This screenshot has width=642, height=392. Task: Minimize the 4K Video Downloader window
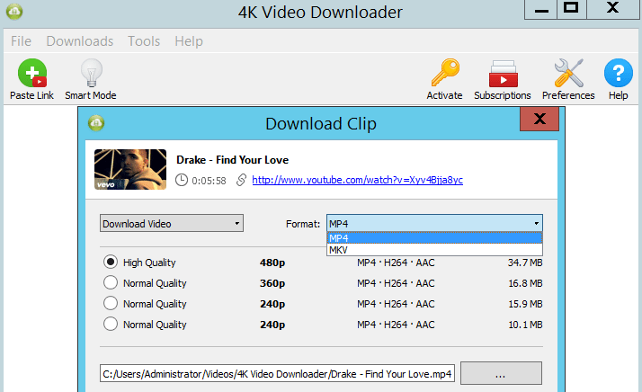541,10
